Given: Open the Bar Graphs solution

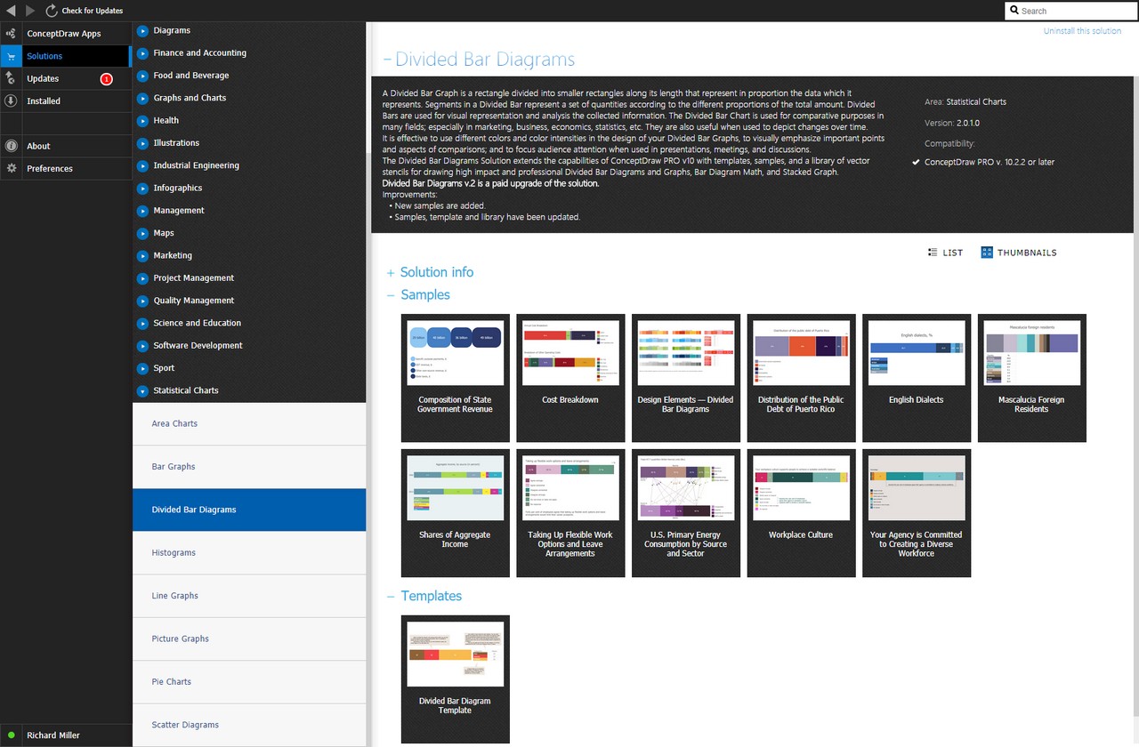Looking at the screenshot, I should [x=249, y=467].
